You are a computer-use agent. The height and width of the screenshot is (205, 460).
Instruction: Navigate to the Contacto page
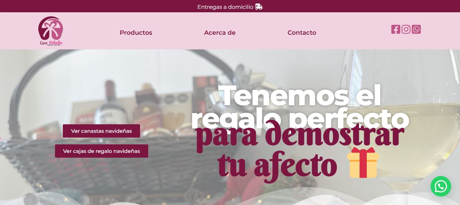pyautogui.click(x=302, y=33)
